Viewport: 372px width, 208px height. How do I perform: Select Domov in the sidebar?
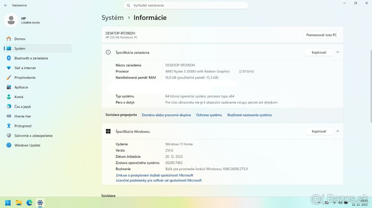[20, 39]
